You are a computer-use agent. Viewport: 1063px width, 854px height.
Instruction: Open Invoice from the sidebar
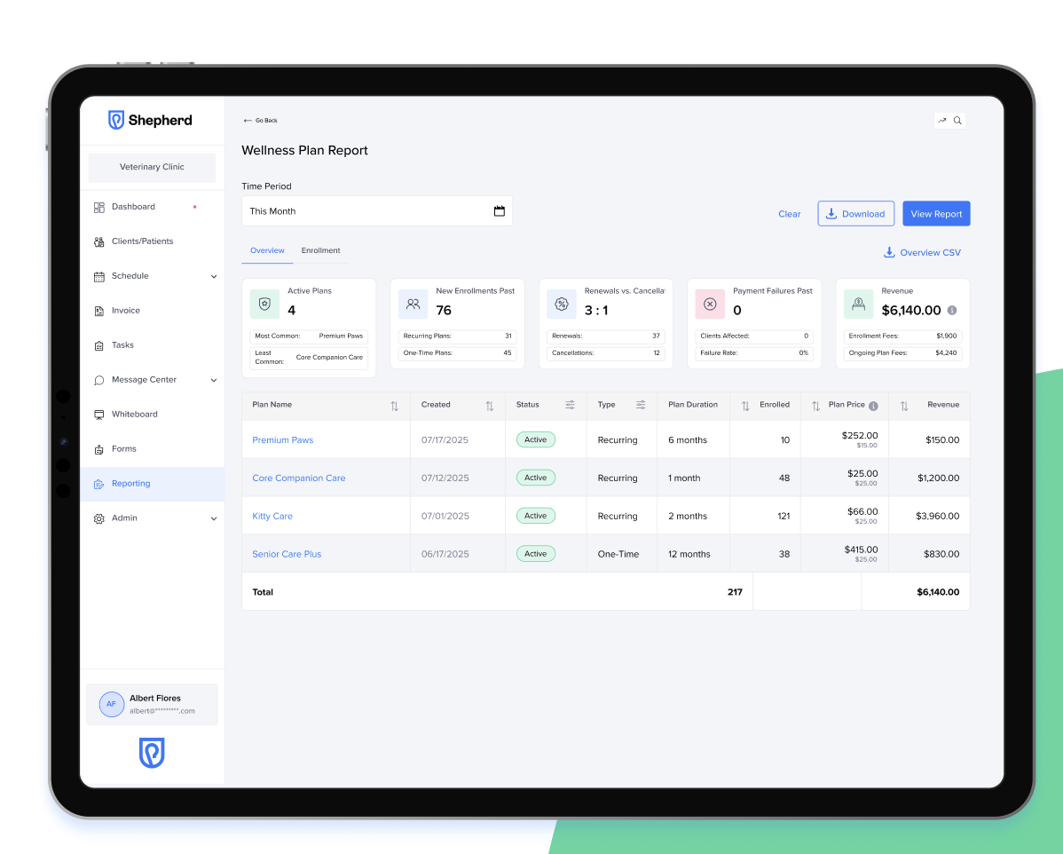pyautogui.click(x=152, y=311)
